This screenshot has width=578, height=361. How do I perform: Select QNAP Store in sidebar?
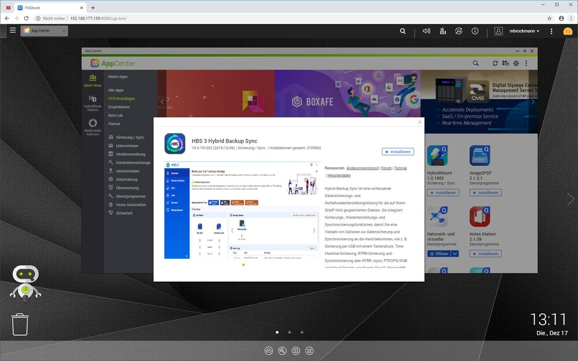coord(92,81)
